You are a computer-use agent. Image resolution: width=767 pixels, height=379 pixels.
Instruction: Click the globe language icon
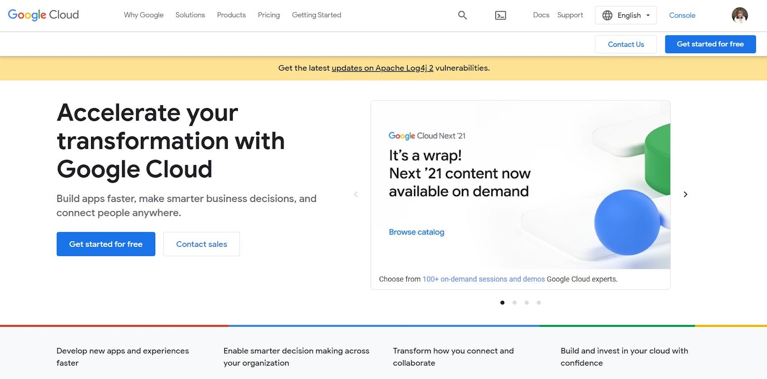(x=607, y=15)
